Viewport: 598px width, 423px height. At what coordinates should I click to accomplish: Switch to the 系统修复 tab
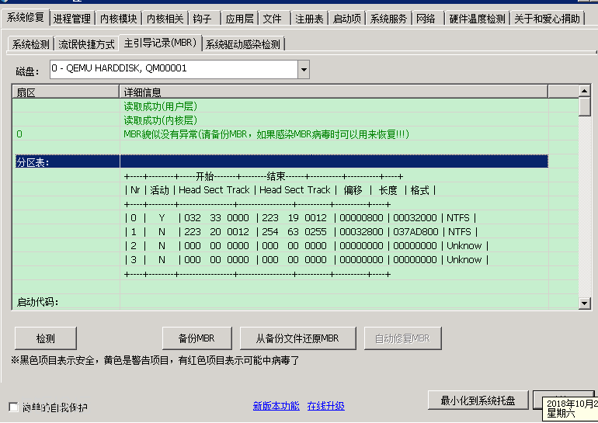pos(26,18)
